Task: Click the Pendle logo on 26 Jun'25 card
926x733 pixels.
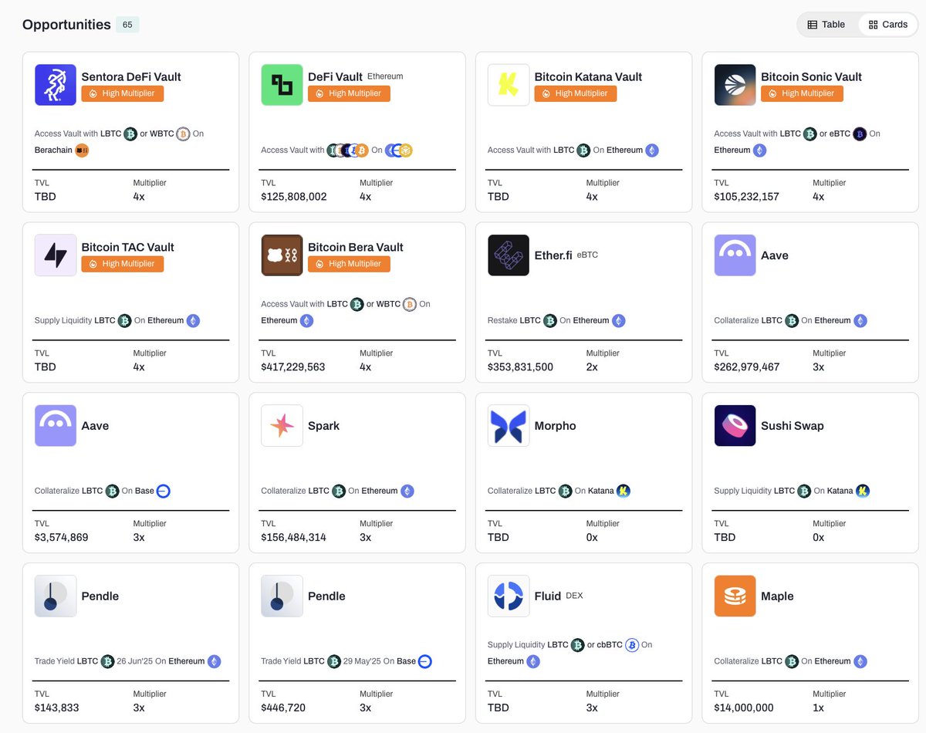Action: 56,596
